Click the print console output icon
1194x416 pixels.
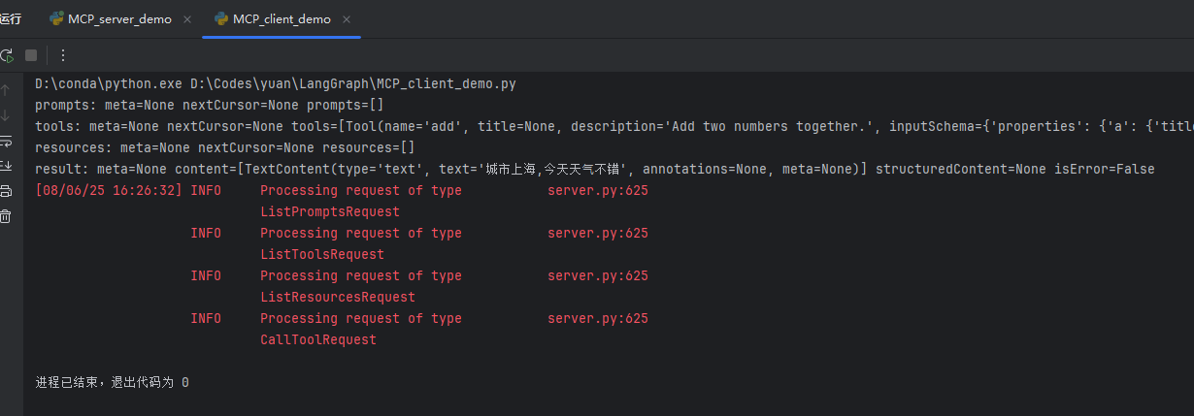click(x=6, y=191)
